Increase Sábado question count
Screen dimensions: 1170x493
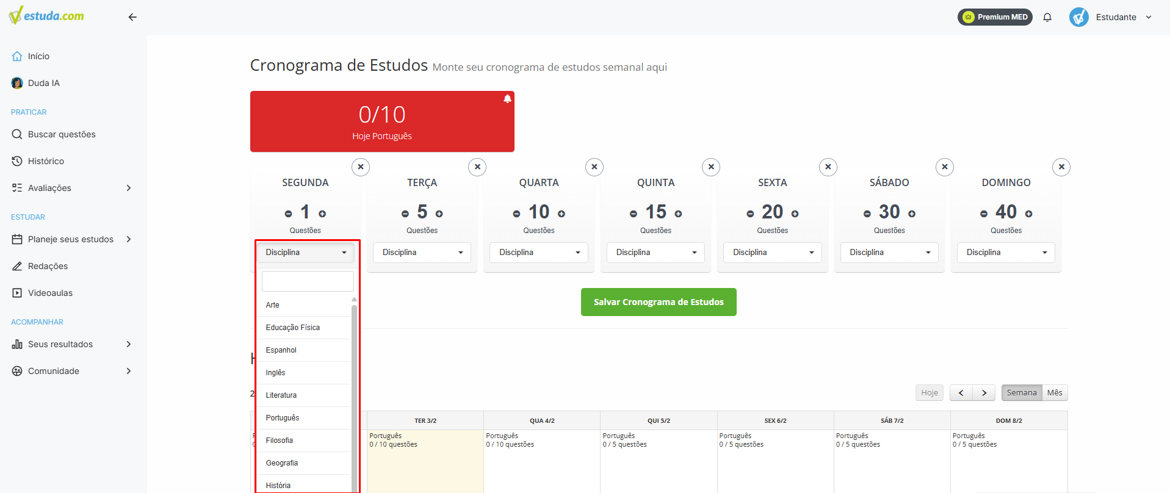[x=912, y=214]
